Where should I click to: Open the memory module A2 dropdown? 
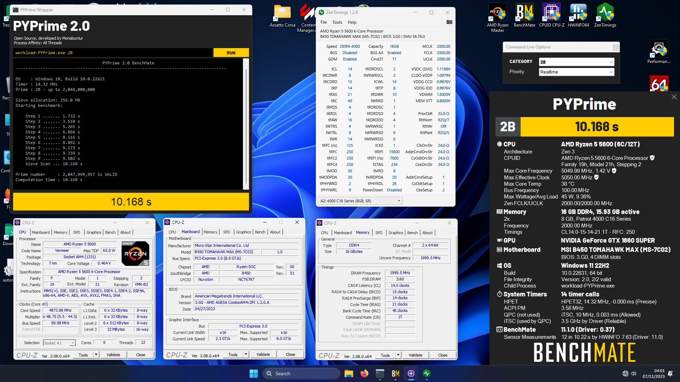point(360,201)
